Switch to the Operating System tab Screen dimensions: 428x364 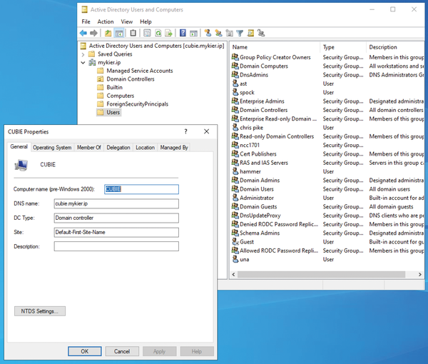point(52,148)
